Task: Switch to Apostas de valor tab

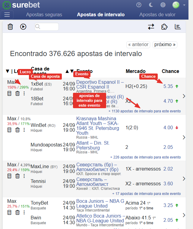Action: (x=157, y=14)
